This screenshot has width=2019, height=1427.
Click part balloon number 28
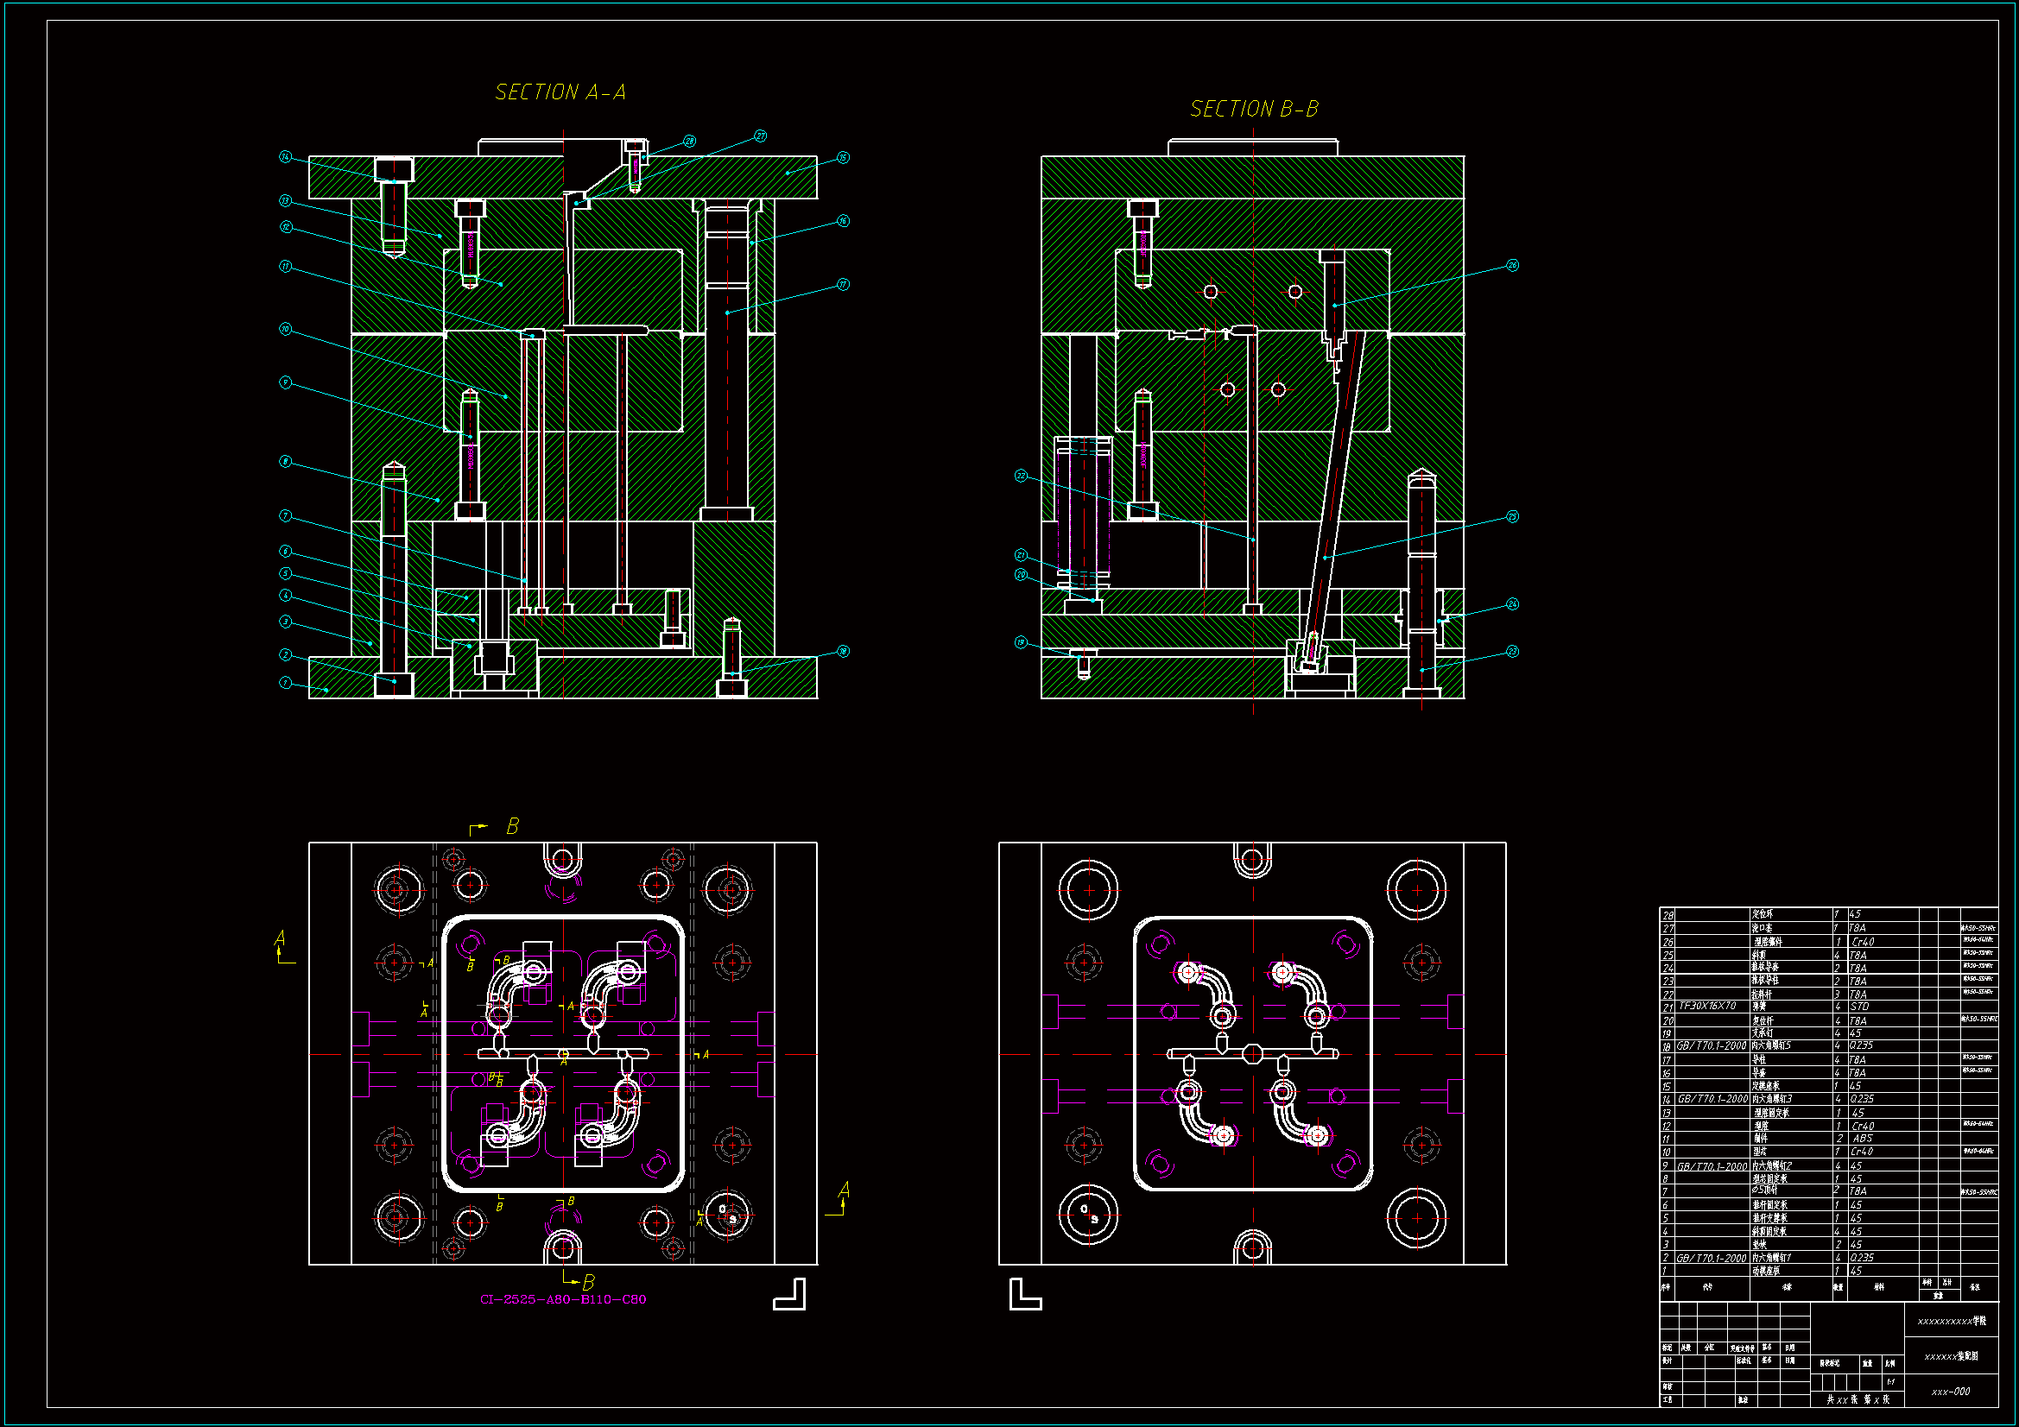click(x=689, y=141)
